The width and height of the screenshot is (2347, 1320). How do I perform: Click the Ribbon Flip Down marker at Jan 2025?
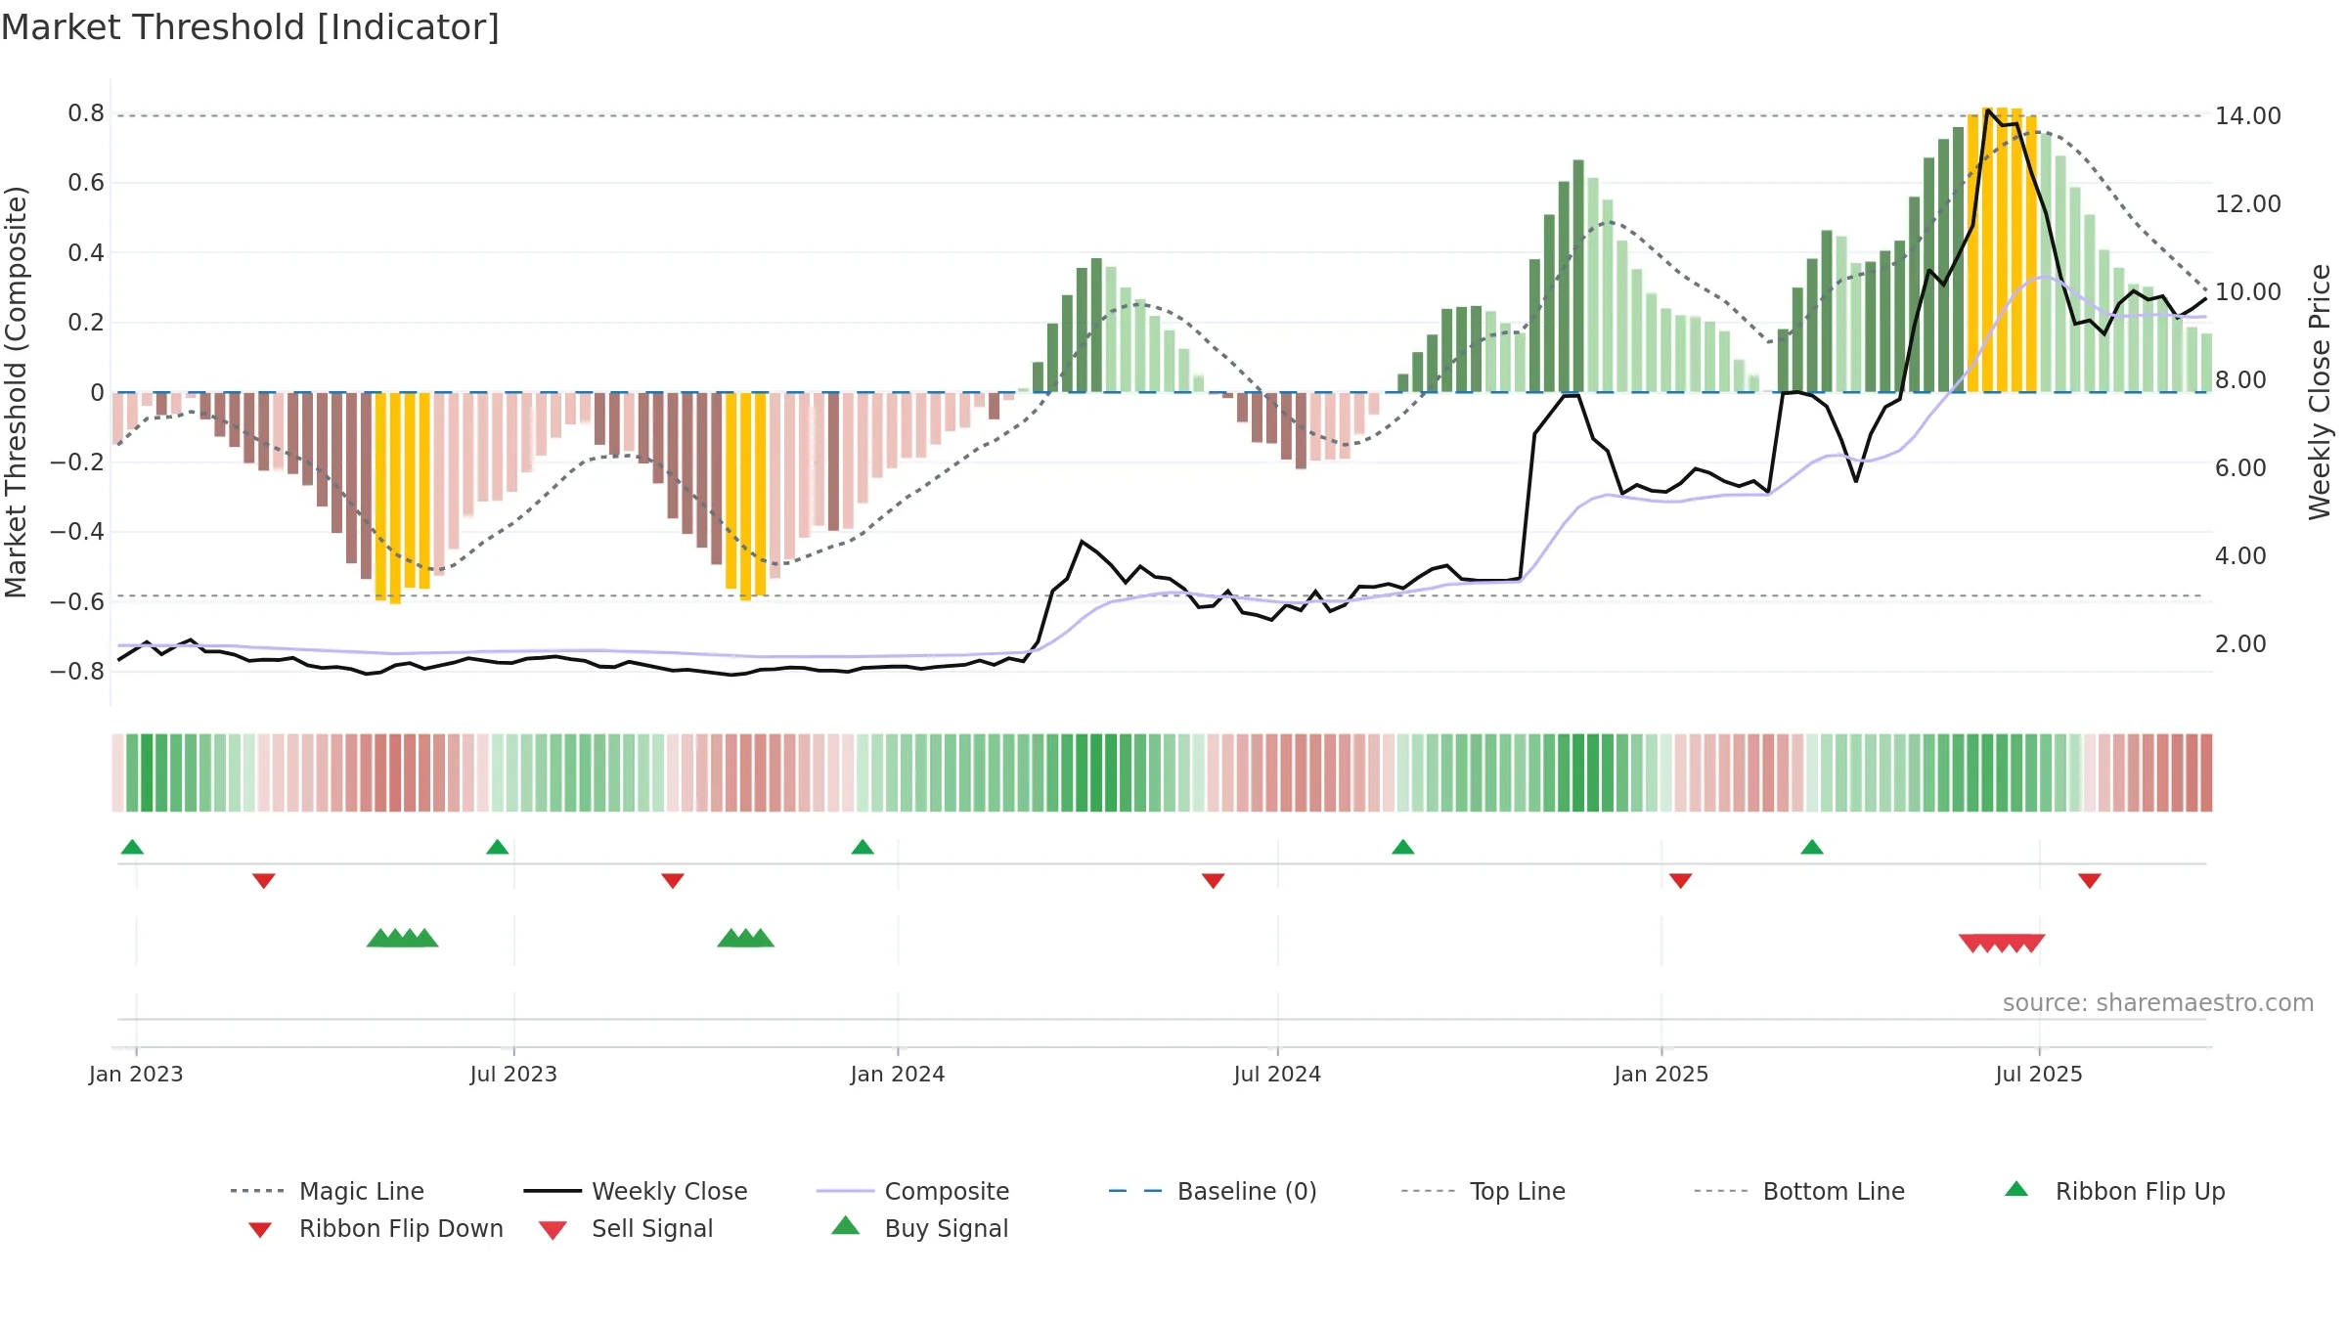1681,881
